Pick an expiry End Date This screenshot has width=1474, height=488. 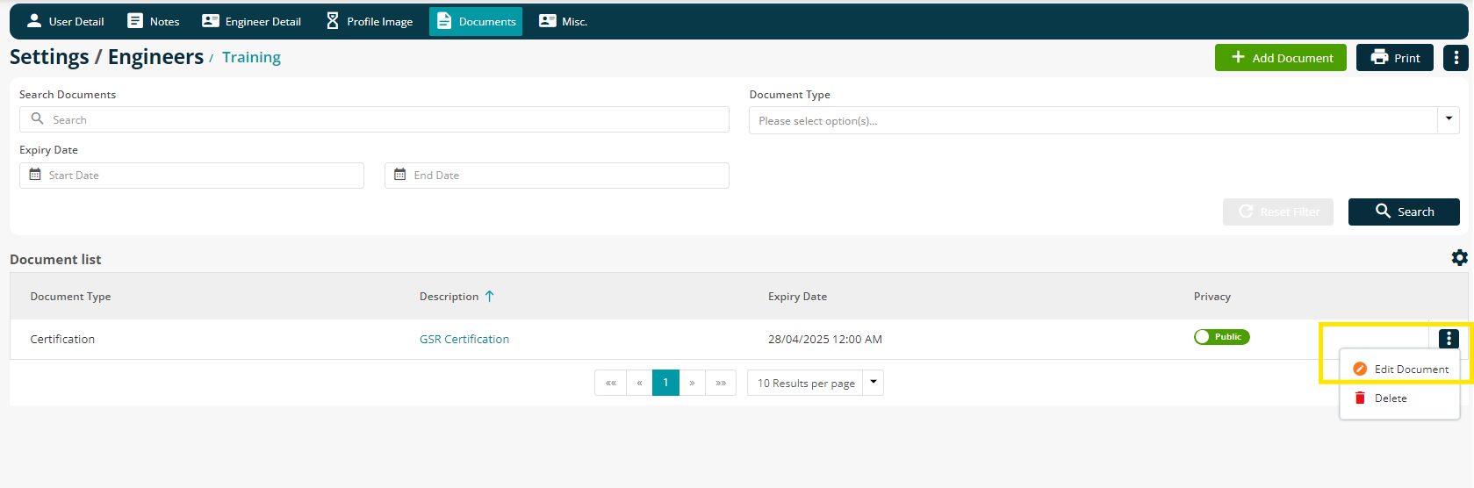point(557,175)
